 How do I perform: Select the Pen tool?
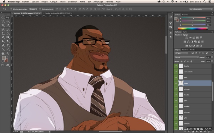[3, 45]
